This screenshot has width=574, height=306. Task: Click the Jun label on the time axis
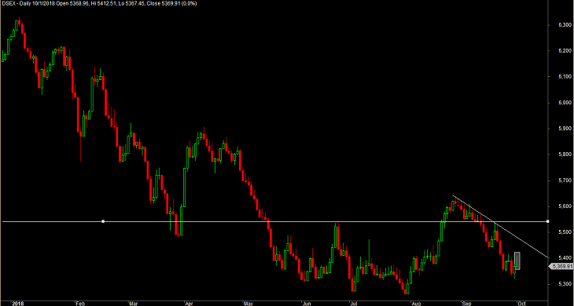point(305,303)
